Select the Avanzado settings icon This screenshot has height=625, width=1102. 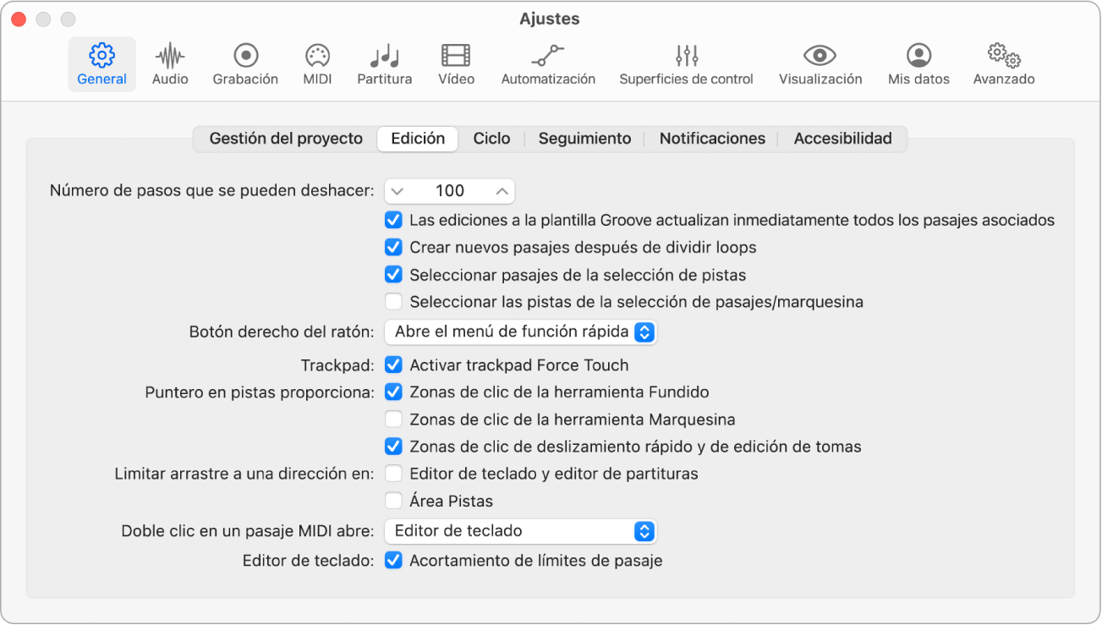1003,63
